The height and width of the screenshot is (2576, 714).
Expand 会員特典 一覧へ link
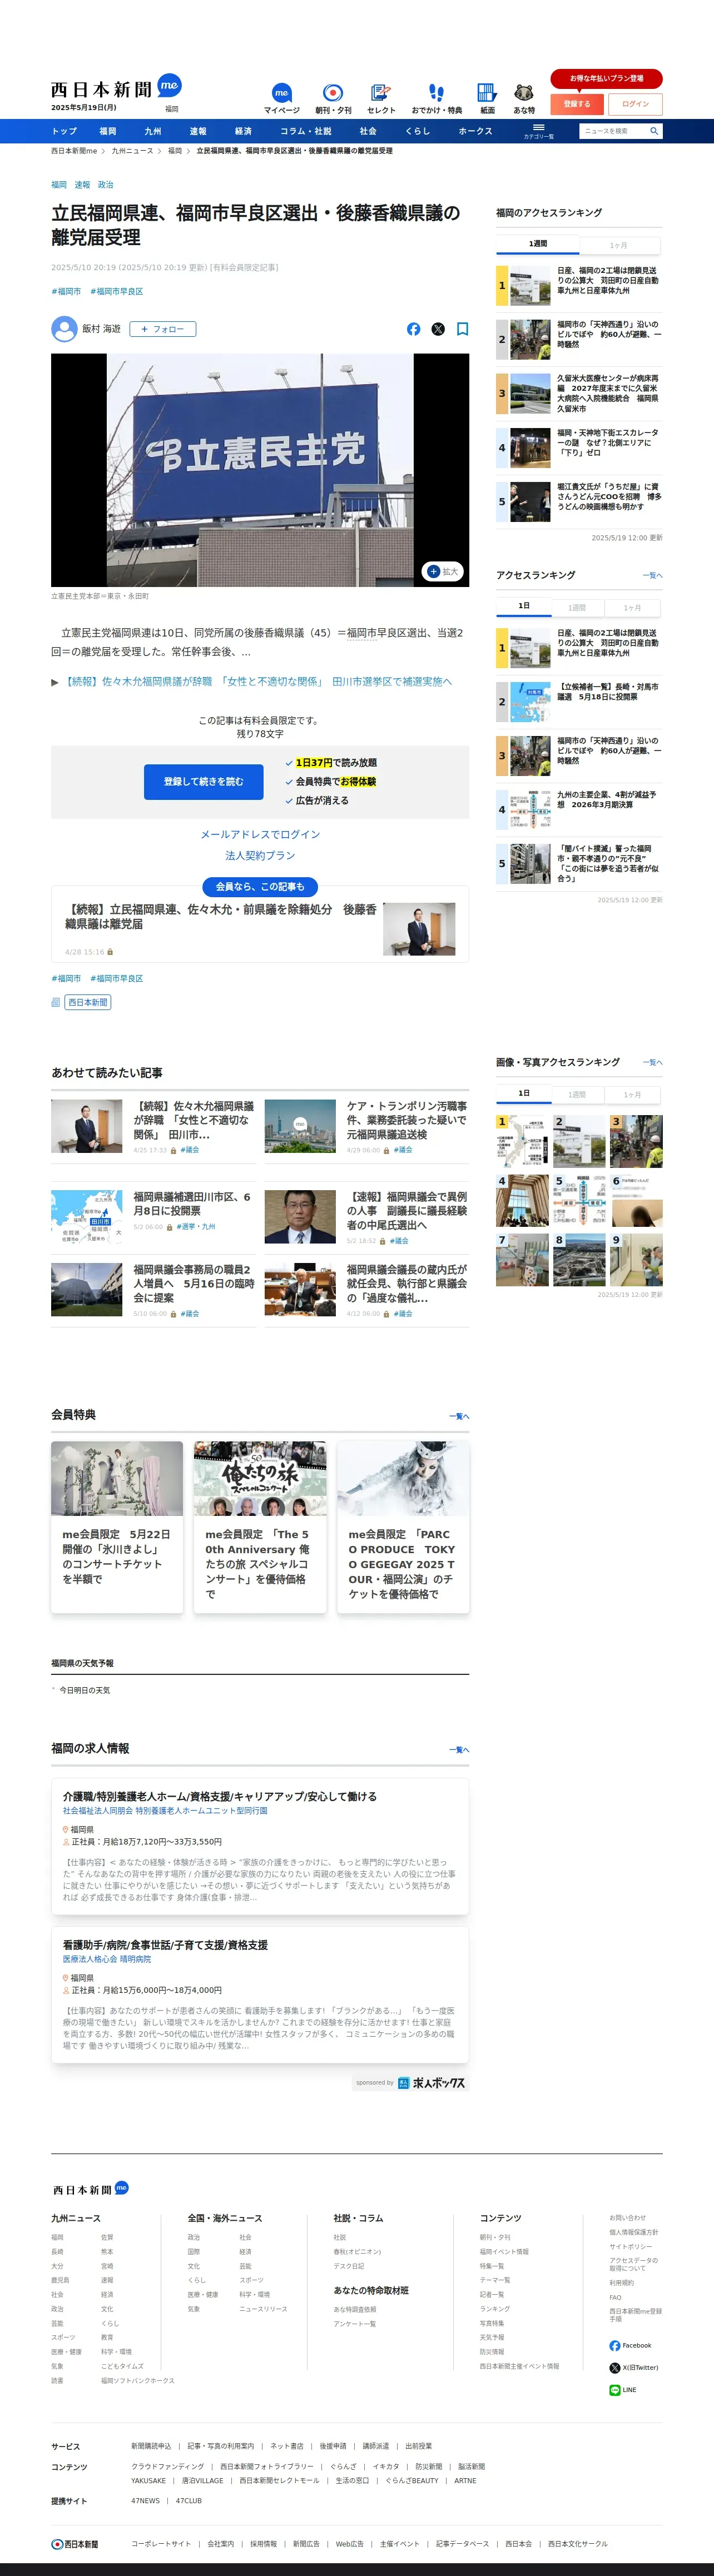coord(459,1416)
